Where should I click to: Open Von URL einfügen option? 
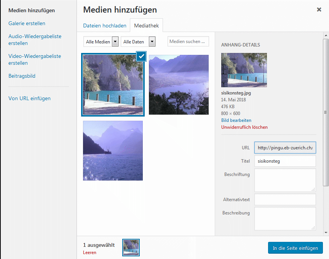(x=29, y=98)
